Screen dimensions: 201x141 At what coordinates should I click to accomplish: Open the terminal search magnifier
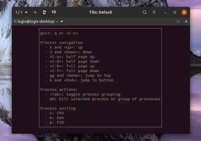[145, 12]
